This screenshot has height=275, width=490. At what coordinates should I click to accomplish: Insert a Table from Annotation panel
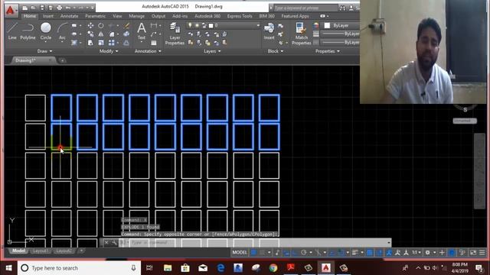(154, 43)
